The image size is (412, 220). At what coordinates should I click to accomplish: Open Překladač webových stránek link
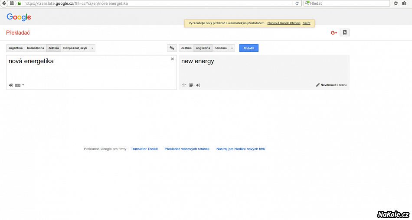pos(187,149)
